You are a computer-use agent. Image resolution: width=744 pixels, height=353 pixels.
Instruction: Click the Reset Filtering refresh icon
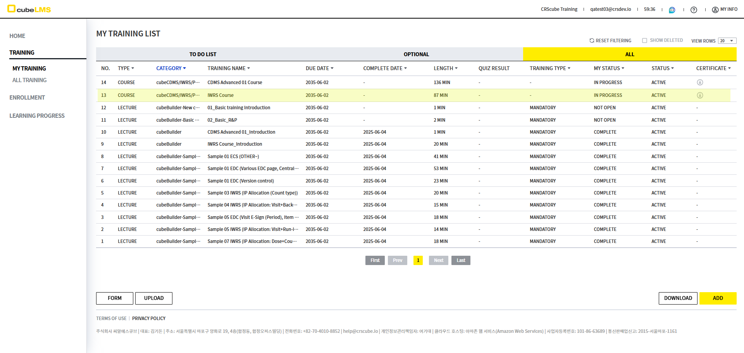point(592,41)
